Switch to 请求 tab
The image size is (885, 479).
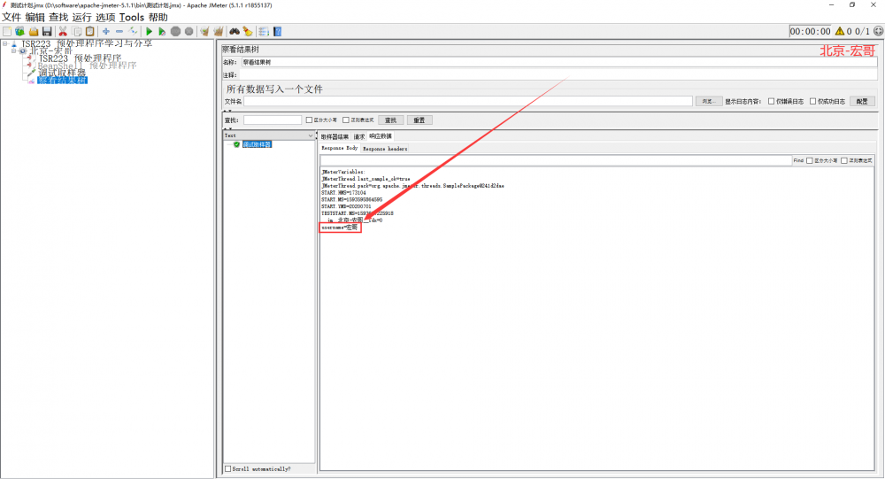[x=359, y=136]
